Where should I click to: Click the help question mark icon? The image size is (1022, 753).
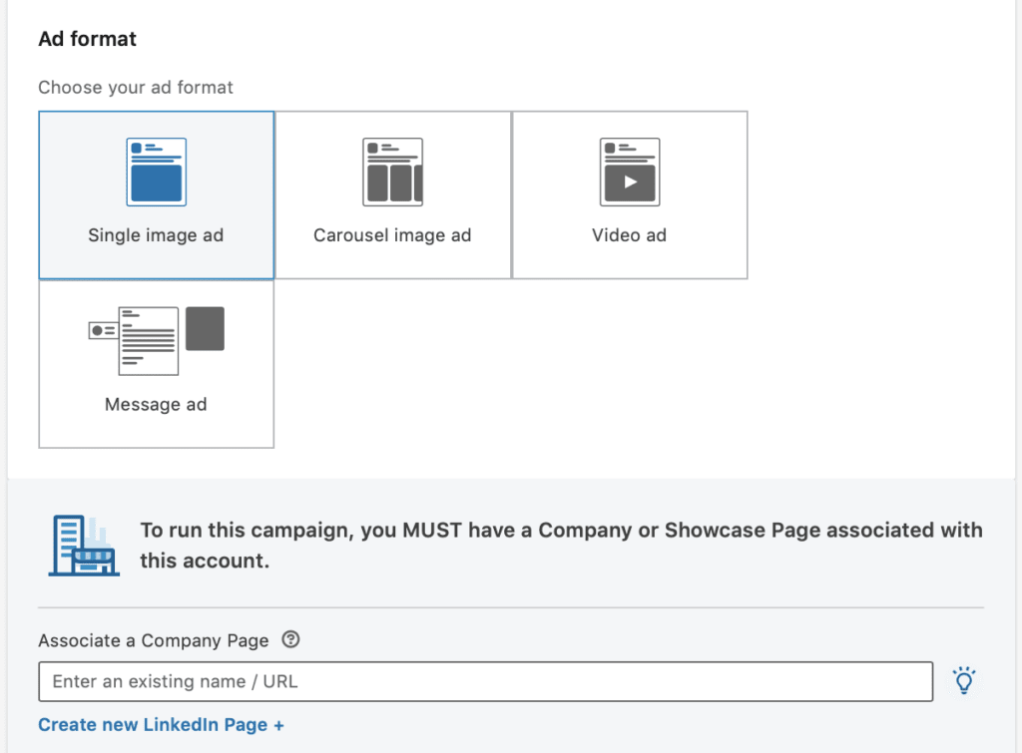coord(290,639)
